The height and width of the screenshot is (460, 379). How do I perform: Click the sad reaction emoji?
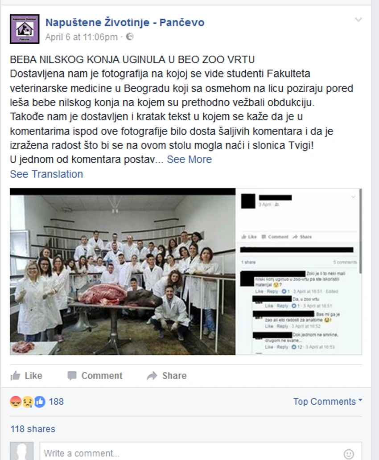point(28,402)
